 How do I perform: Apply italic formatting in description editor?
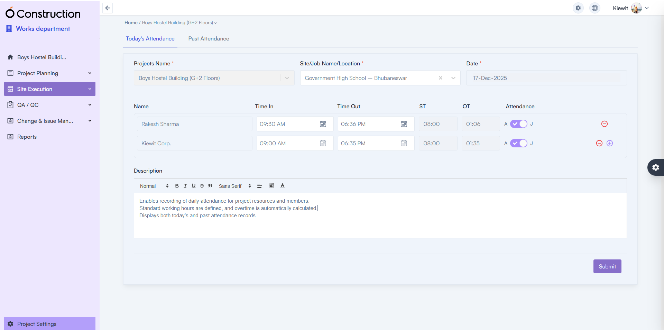click(x=185, y=186)
